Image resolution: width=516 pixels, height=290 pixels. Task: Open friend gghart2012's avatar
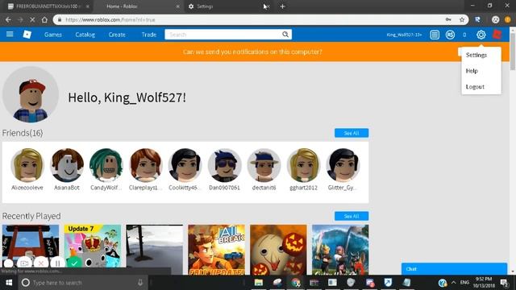303,165
